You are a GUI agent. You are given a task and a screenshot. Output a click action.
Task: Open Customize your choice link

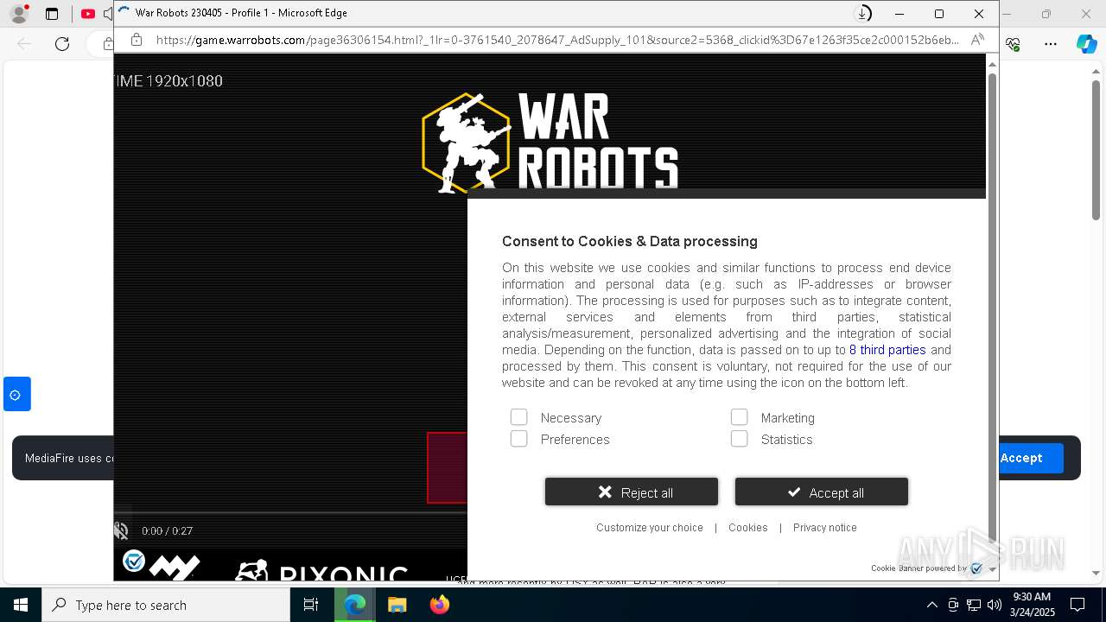pyautogui.click(x=650, y=528)
